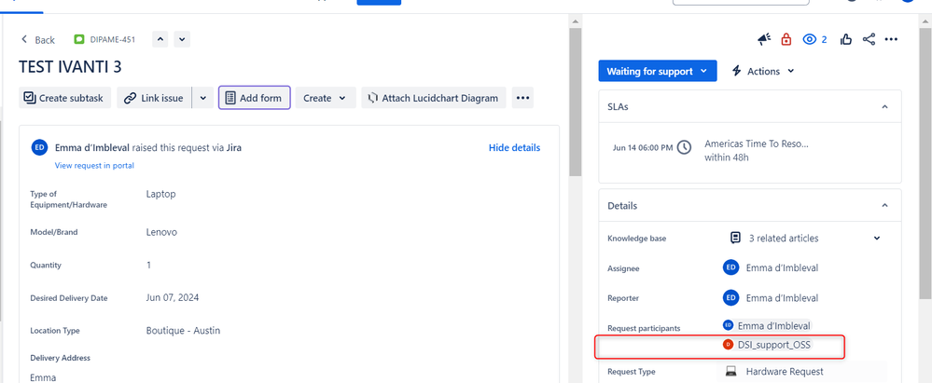Click the TEST IVANTI 3 issue title
The width and height of the screenshot is (932, 383).
point(70,66)
